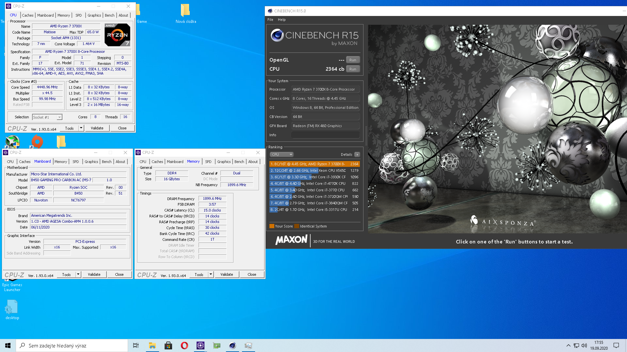Click the DRAM Frequency value 1899.6 MHz
627x352 pixels.
(212, 198)
